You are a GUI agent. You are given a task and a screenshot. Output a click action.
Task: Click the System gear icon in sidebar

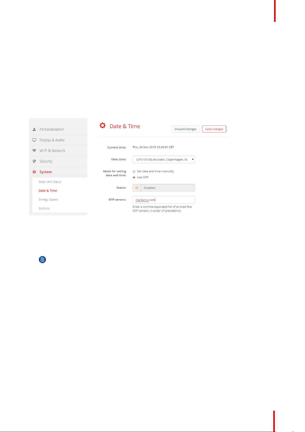pos(34,172)
